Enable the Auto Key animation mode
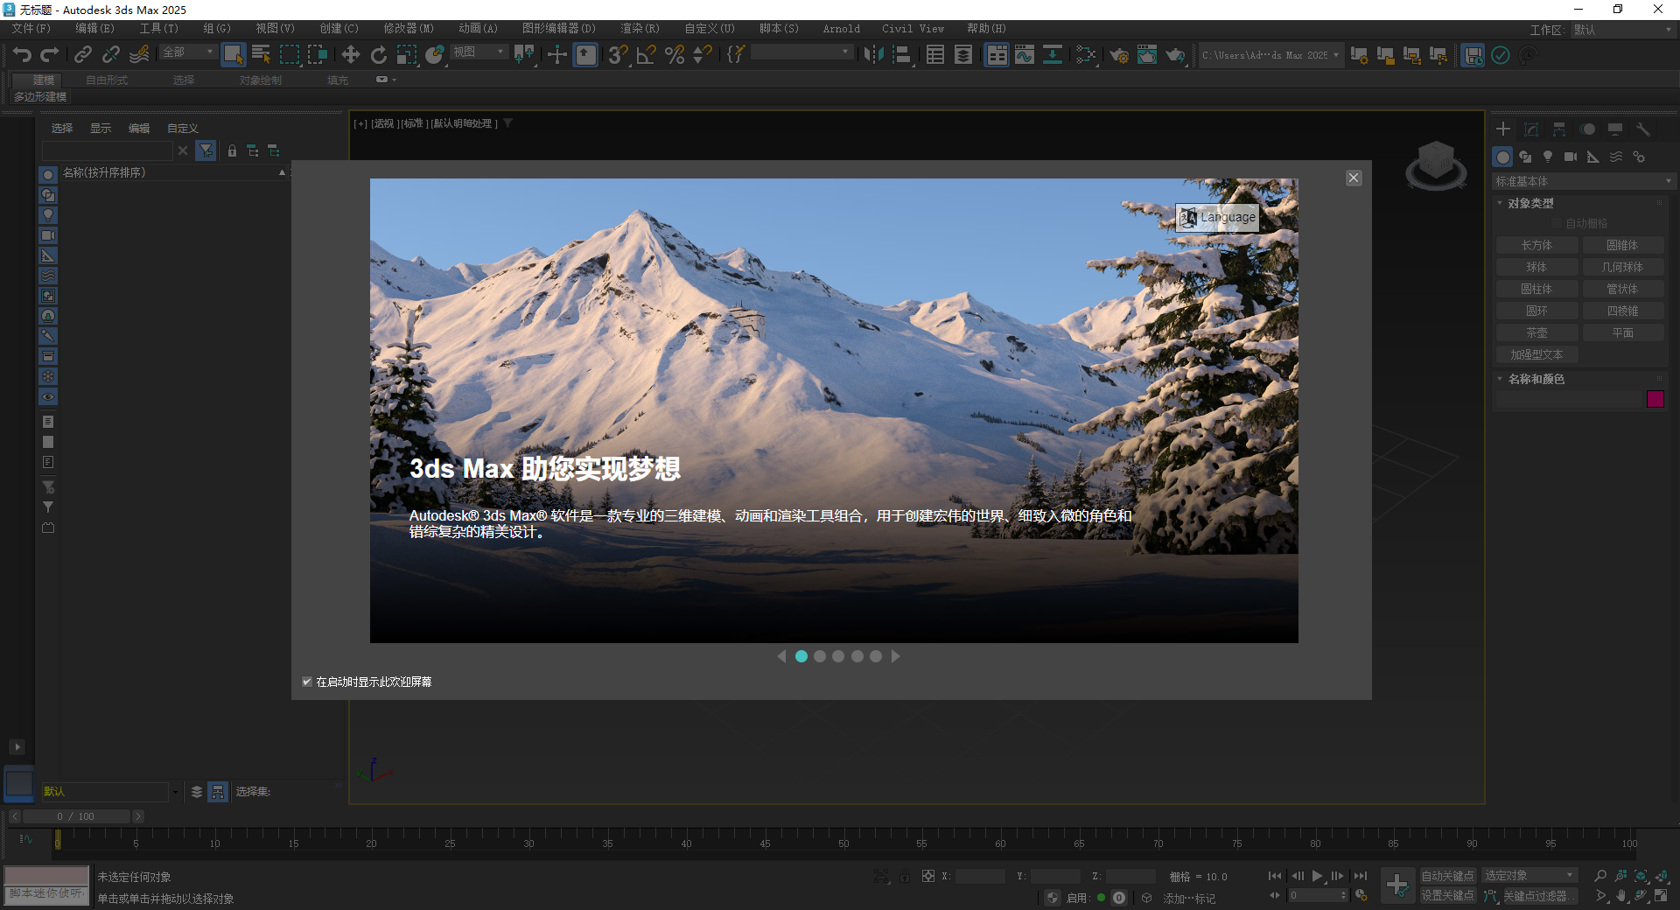The height and width of the screenshot is (910, 1680). 1446,875
